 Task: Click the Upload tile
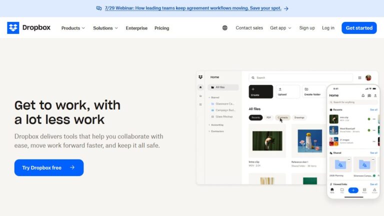(288, 91)
